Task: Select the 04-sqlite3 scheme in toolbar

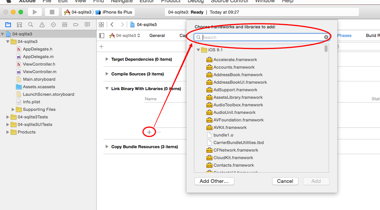Action: click(x=78, y=12)
